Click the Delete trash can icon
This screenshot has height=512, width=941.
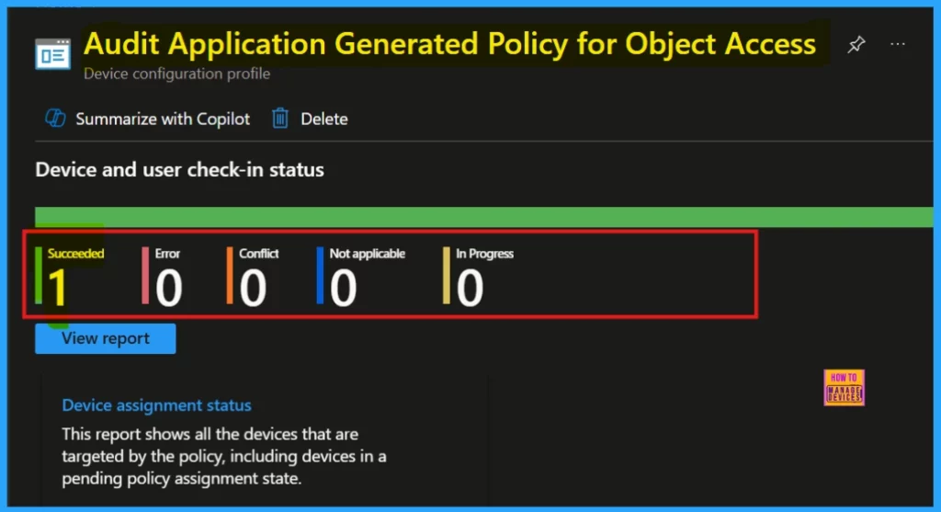pyautogui.click(x=280, y=119)
